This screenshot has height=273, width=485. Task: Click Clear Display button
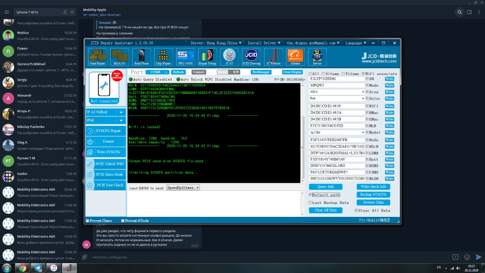click(292, 72)
